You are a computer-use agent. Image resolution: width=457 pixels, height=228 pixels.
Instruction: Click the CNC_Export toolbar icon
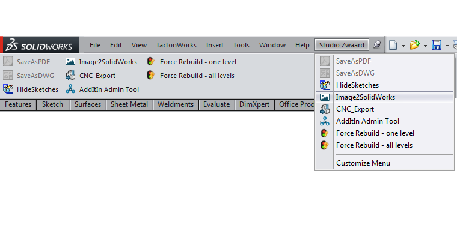(x=70, y=76)
